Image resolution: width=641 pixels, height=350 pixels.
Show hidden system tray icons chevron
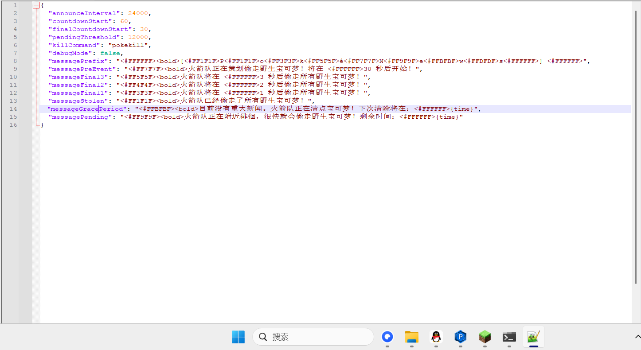click(637, 337)
